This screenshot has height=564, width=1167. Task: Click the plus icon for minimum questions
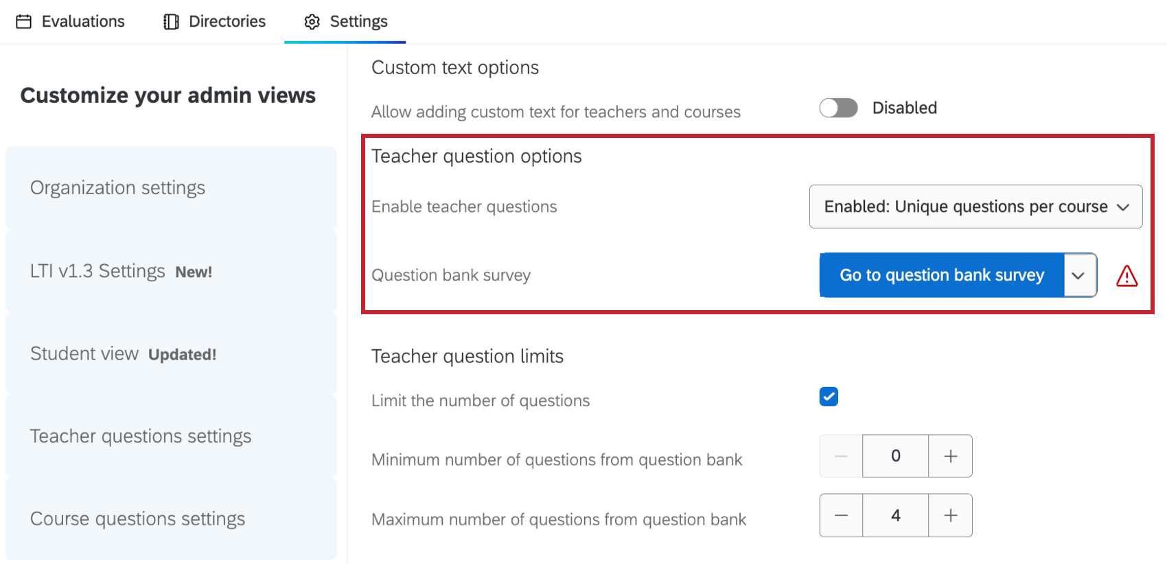[950, 456]
